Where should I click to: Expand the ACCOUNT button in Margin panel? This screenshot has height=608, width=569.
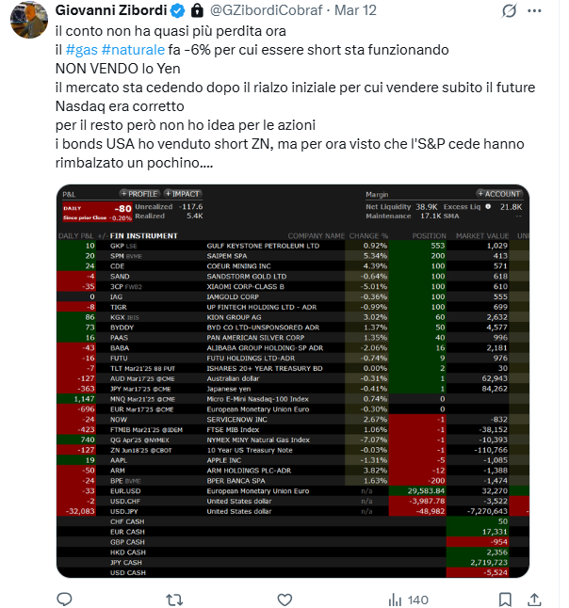pyautogui.click(x=498, y=193)
